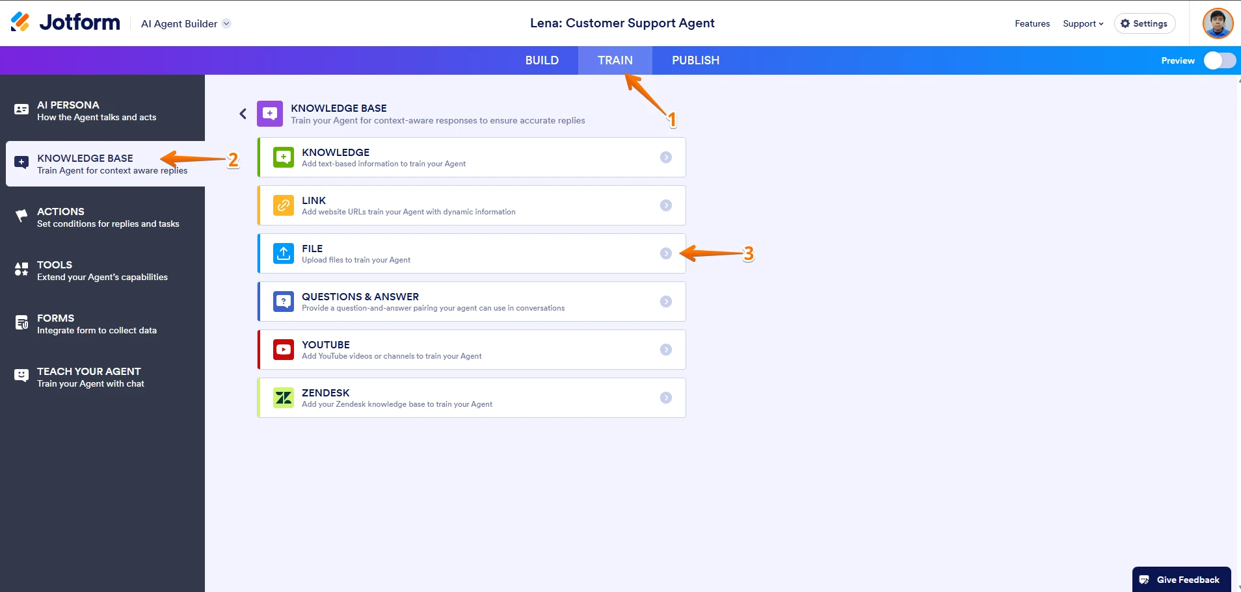Viewport: 1241px width, 592px height.
Task: Click the Give Feedback button
Action: tap(1181, 579)
